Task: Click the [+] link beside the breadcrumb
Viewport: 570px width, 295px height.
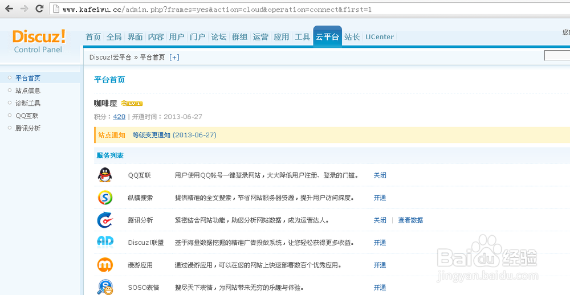Action: (174, 58)
